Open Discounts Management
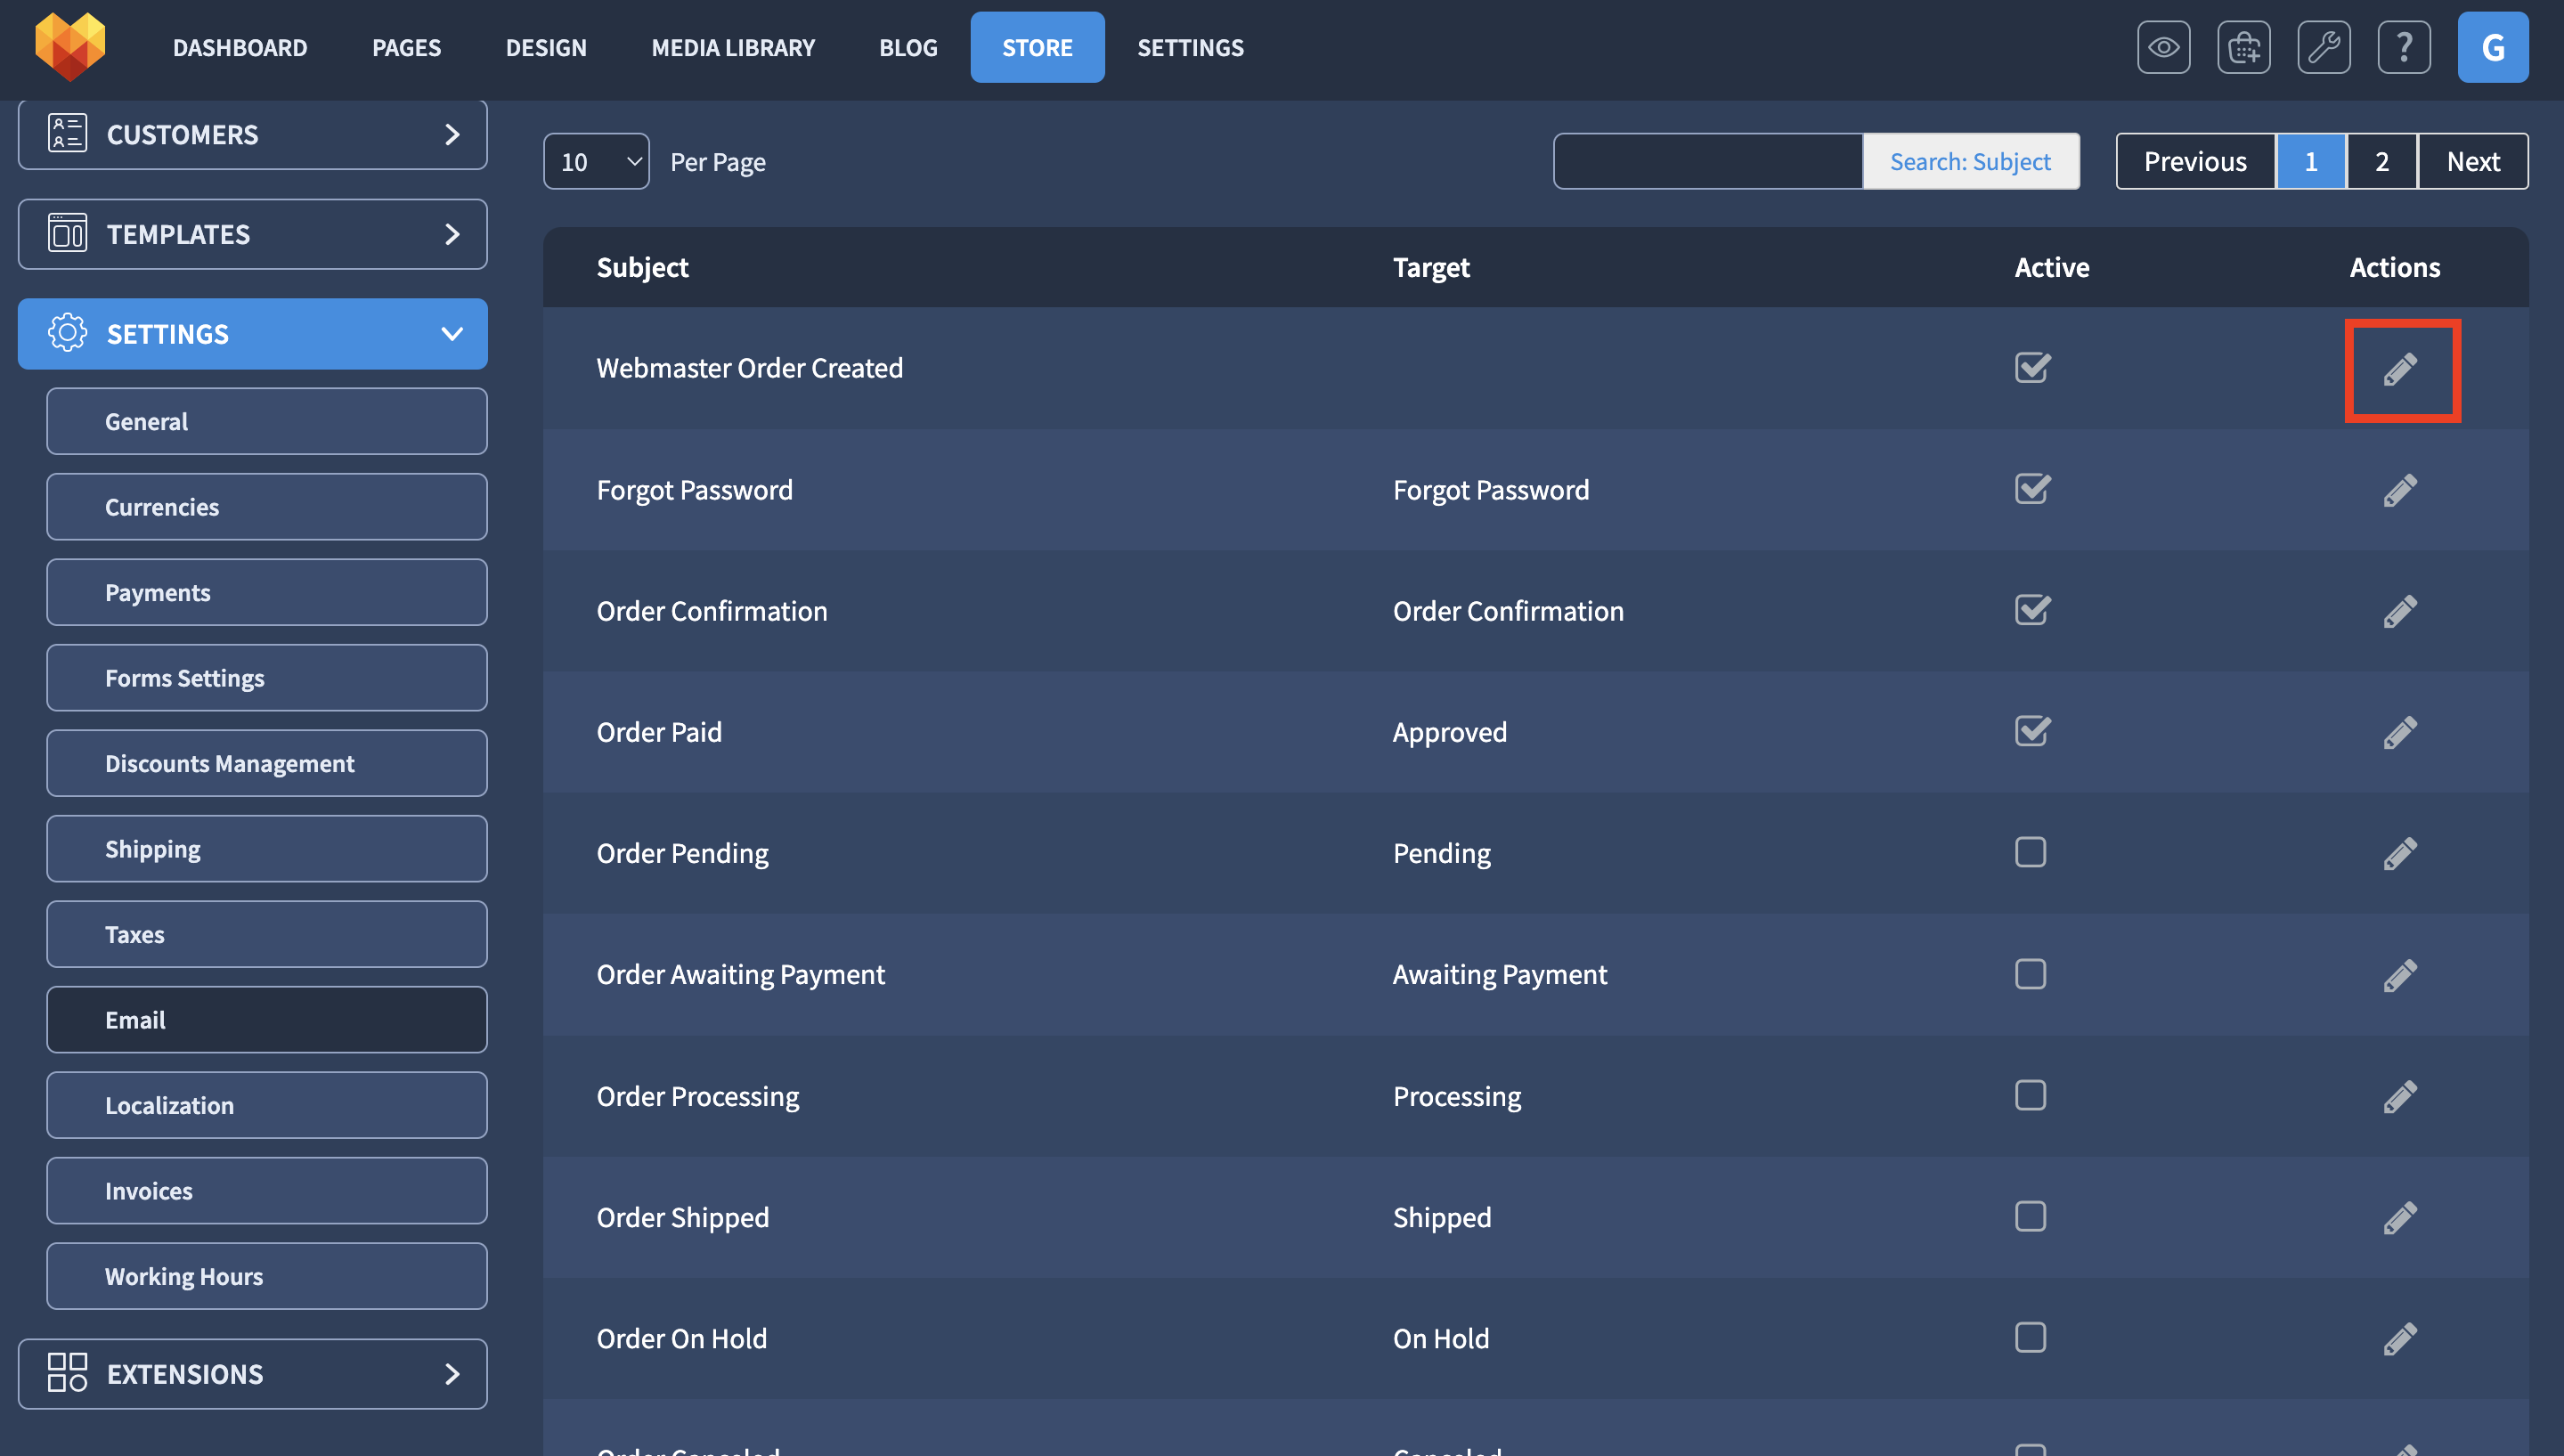The image size is (2564, 1456). [267, 763]
